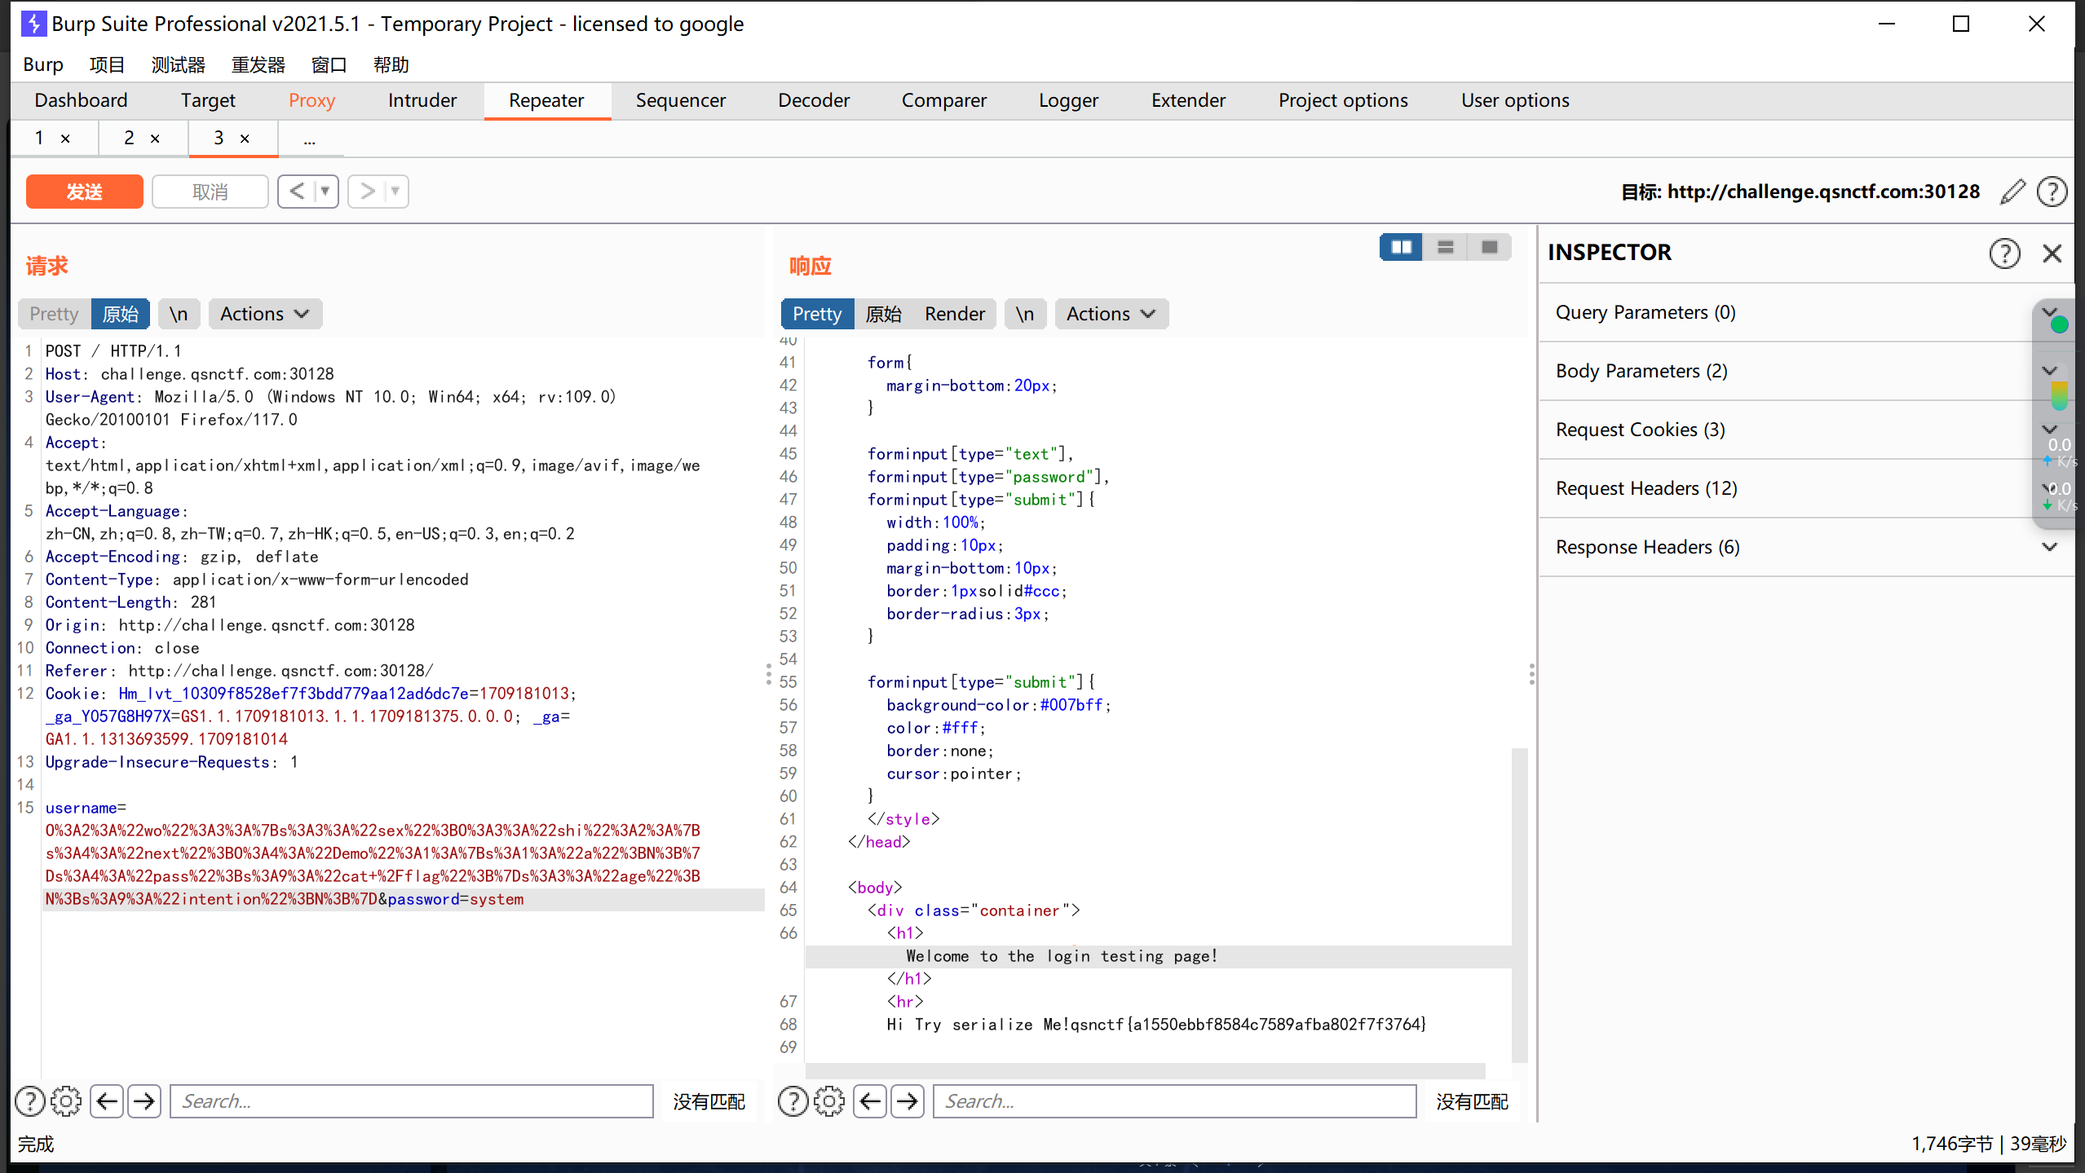Open request search settings gear
Image resolution: width=2085 pixels, height=1173 pixels.
point(66,1101)
